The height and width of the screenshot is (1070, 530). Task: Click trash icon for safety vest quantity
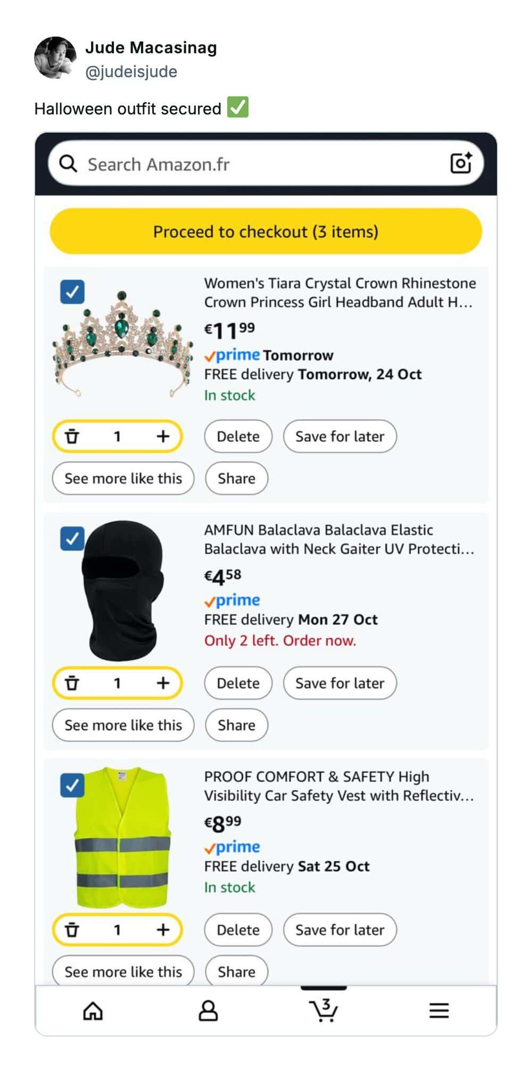pos(72,930)
